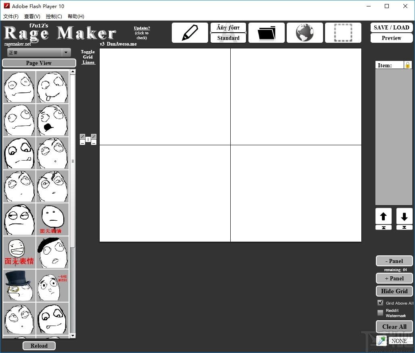This screenshot has width=415, height=353.
Task: Click the Page View button
Action: tap(39, 63)
